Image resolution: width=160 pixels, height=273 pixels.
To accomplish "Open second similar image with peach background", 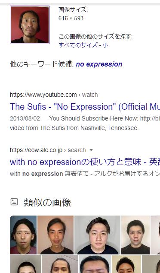I will tap(55, 235).
